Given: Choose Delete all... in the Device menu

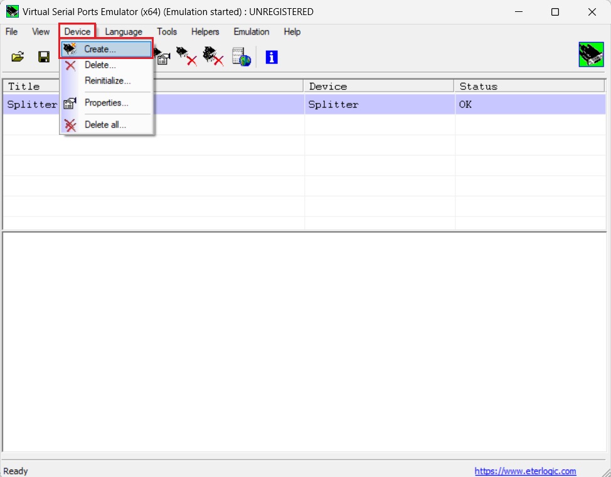Looking at the screenshot, I should click(105, 125).
